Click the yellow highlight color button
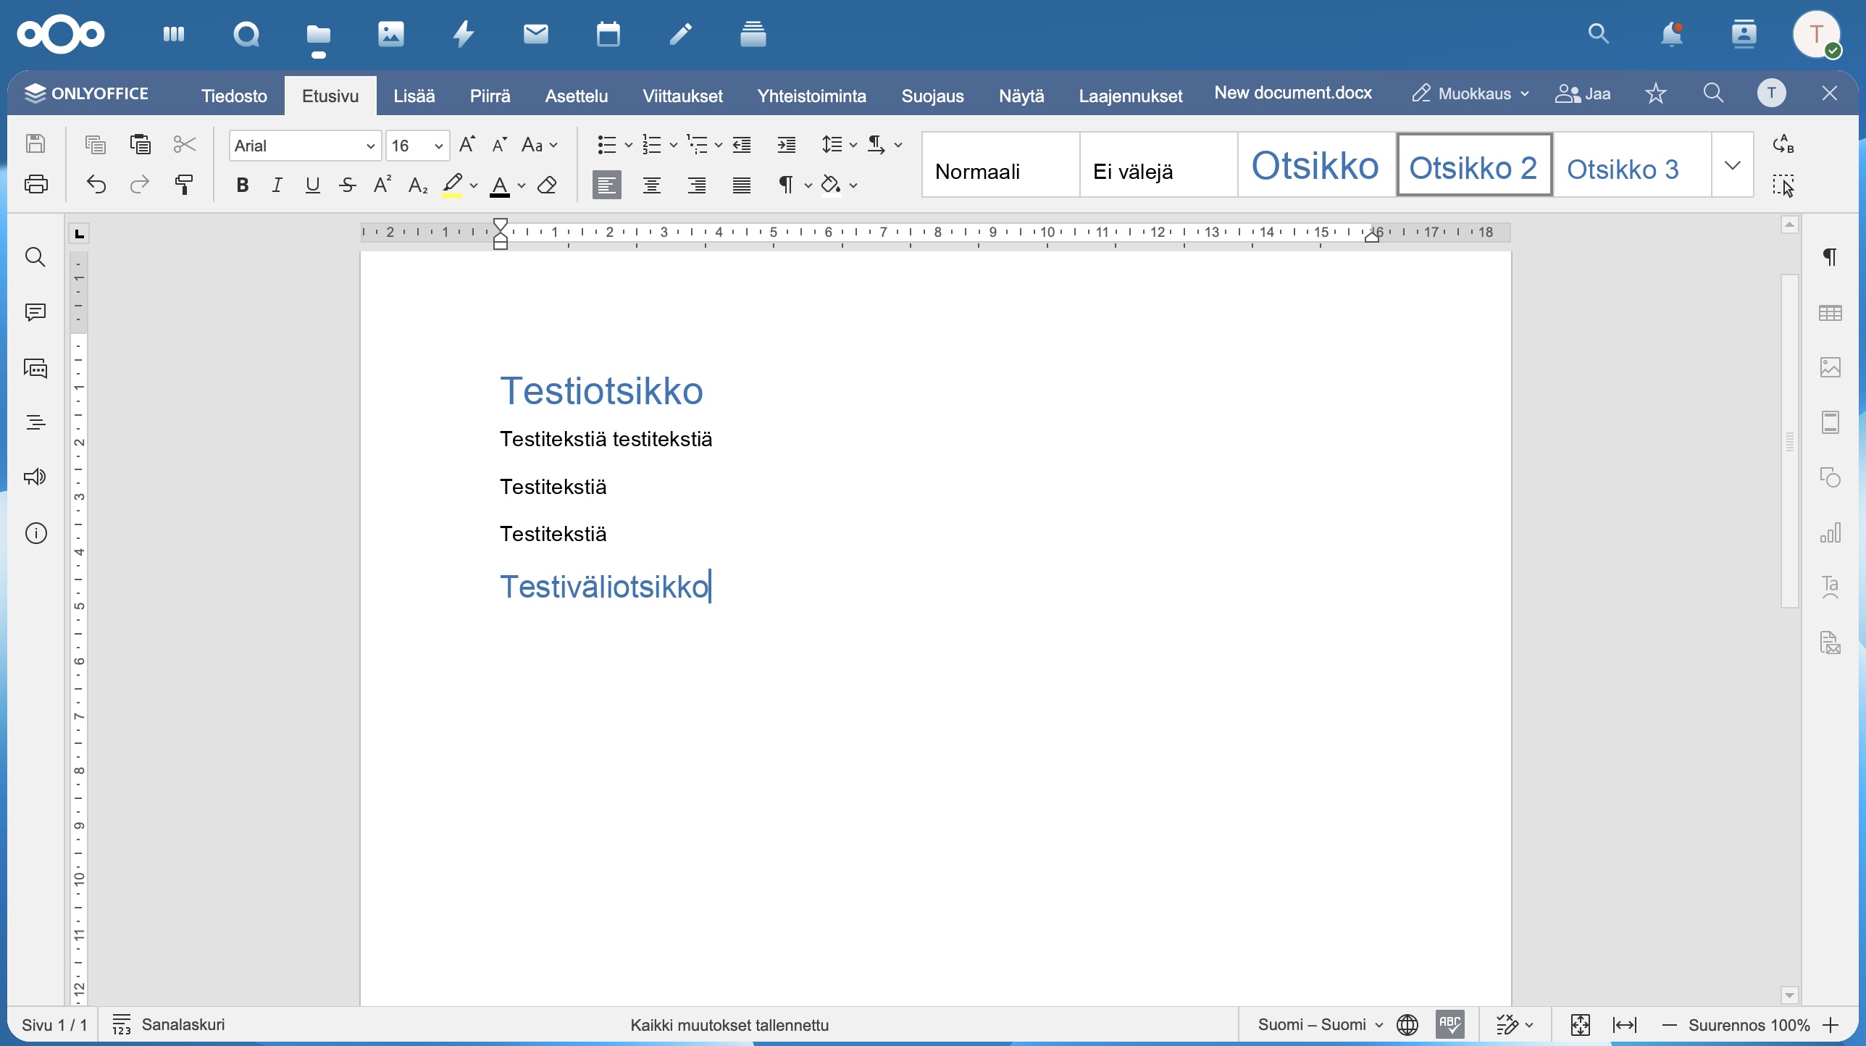The height and width of the screenshot is (1046, 1866). click(x=452, y=185)
